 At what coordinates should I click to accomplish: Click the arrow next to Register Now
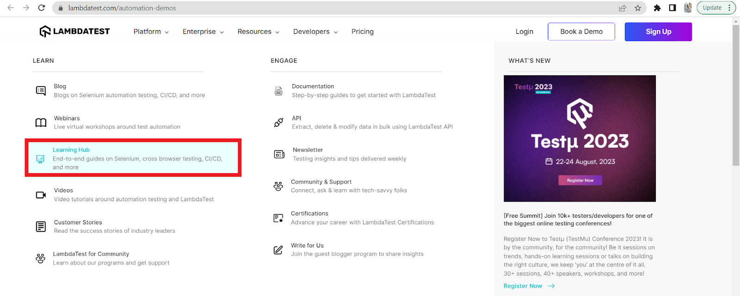(551, 286)
